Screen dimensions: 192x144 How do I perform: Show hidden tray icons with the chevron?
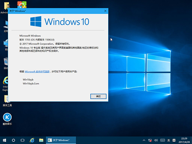[144, 140]
